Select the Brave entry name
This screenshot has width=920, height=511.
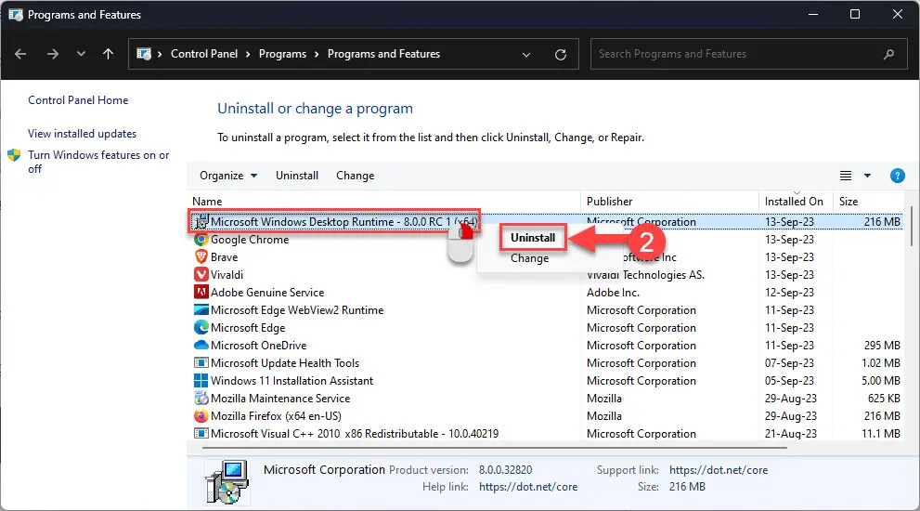click(x=224, y=257)
